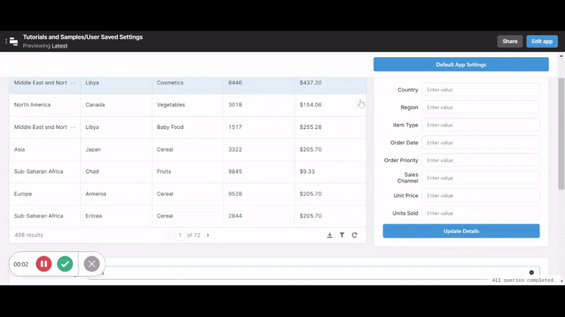This screenshot has height=317, width=565.
Task: Open the table filter icon
Action: click(342, 235)
